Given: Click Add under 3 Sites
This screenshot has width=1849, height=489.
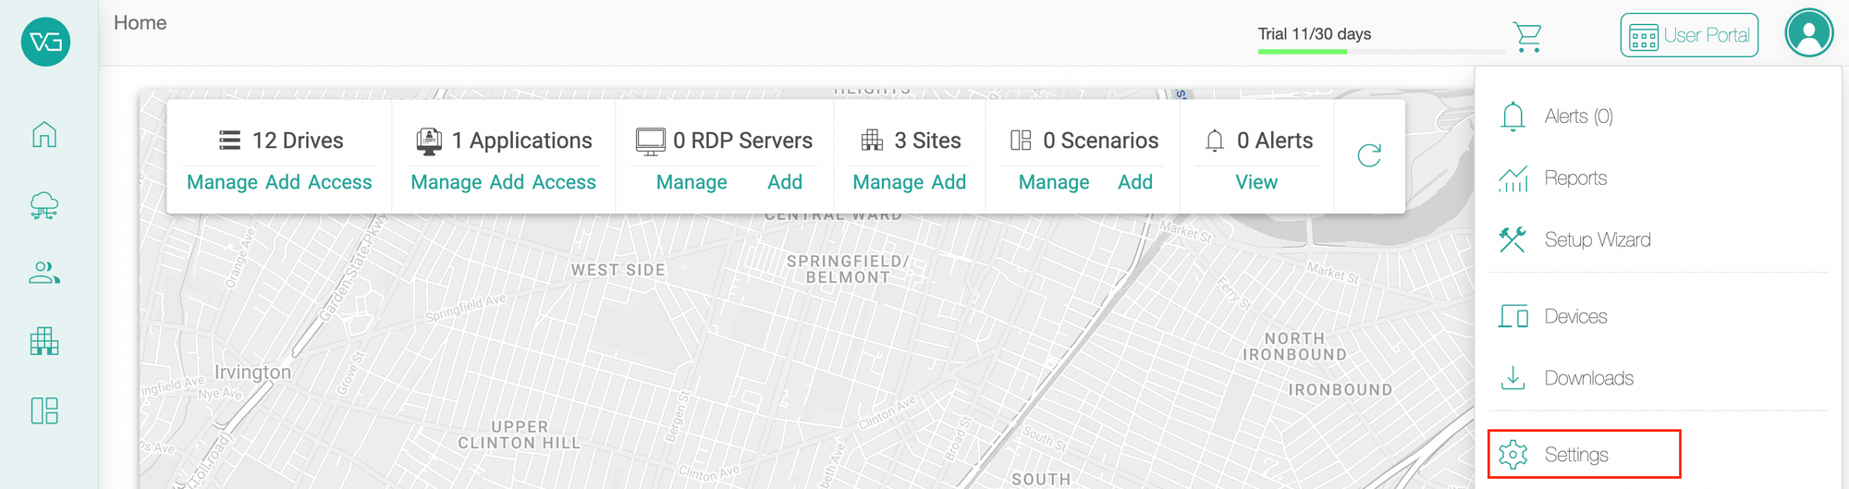Looking at the screenshot, I should point(949,182).
